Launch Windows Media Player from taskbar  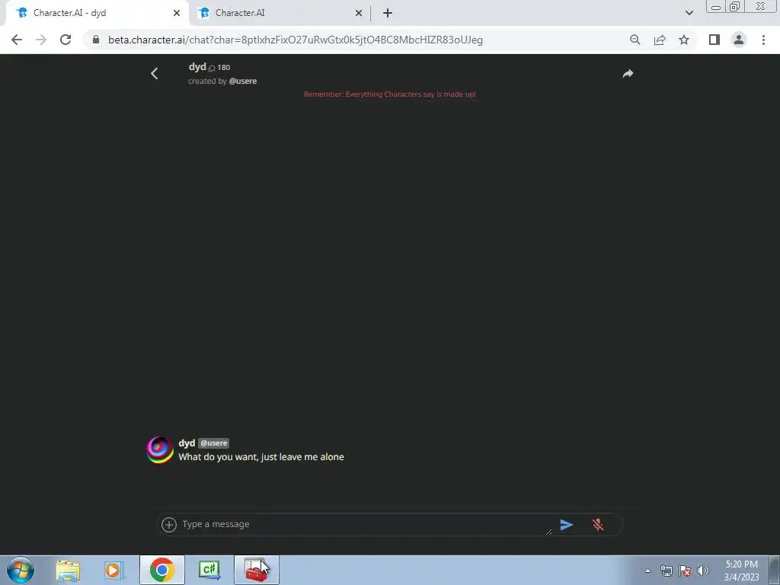click(114, 570)
